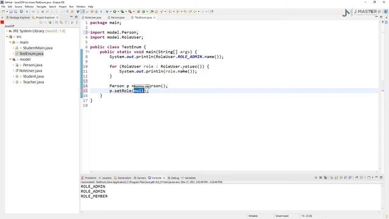Select RoleUser.java in the project tree
This screenshot has width=389, height=219.
coord(30,71)
